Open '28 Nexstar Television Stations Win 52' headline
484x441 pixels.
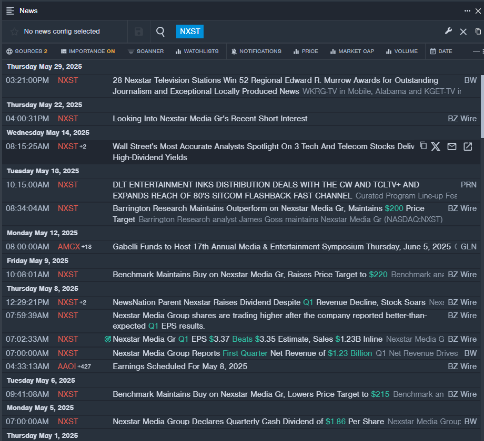275,86
